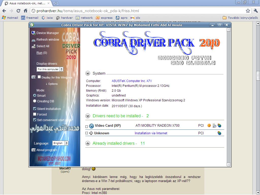
Task: Open the freemail bookmark
Action: pos(30,18)
